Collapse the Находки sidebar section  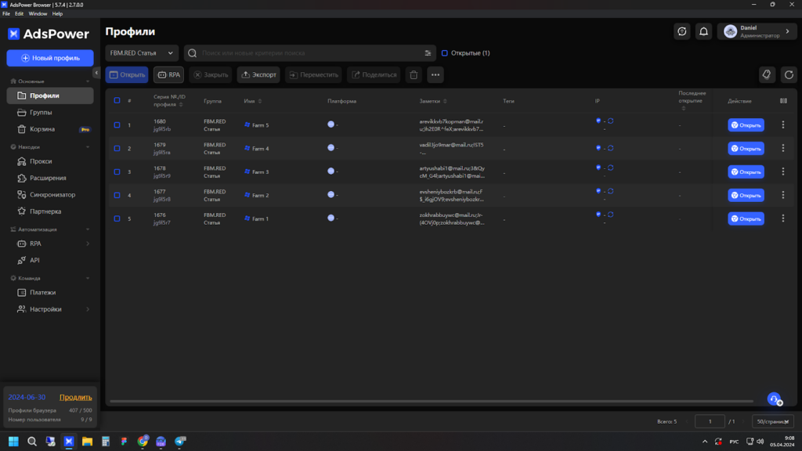[x=88, y=146]
